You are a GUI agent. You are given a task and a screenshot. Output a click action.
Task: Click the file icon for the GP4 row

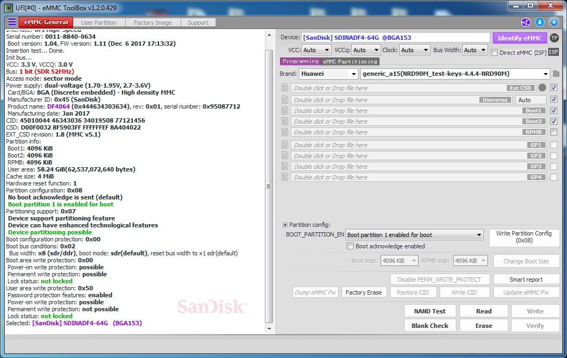(285, 177)
